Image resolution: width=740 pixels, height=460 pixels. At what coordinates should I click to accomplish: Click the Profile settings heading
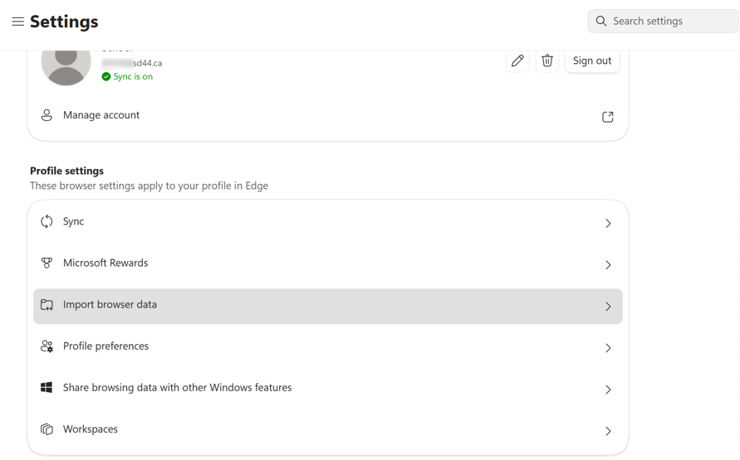67,171
